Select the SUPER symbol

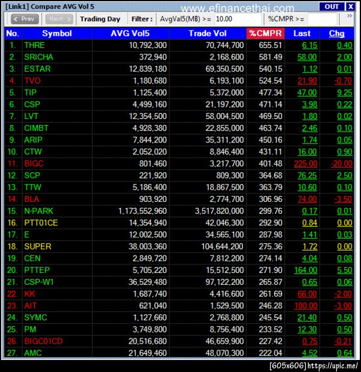[x=37, y=247]
